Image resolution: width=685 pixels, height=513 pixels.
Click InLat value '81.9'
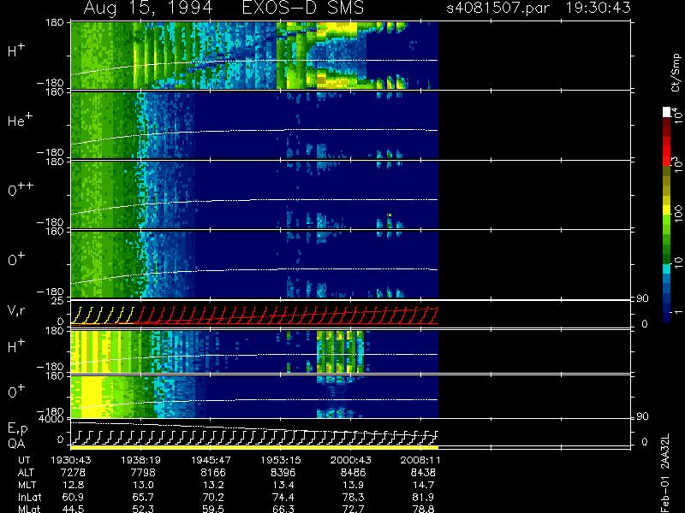click(424, 497)
